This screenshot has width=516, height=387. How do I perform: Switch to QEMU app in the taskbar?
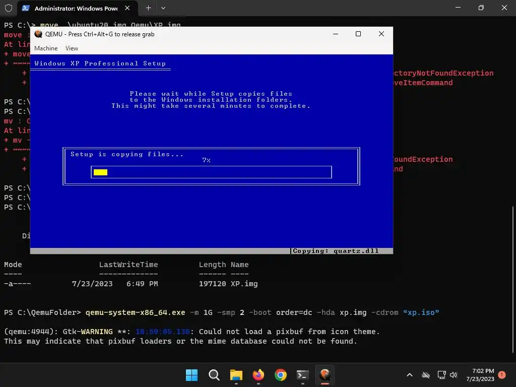325,375
